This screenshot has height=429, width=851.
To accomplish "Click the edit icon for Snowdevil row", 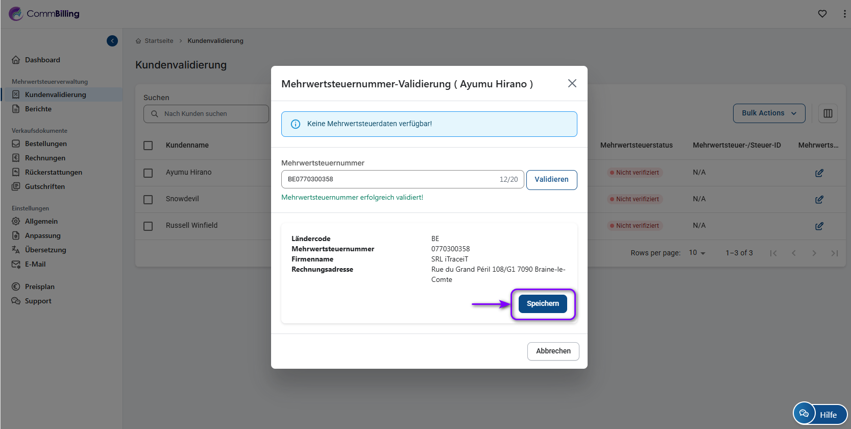I will (x=819, y=200).
